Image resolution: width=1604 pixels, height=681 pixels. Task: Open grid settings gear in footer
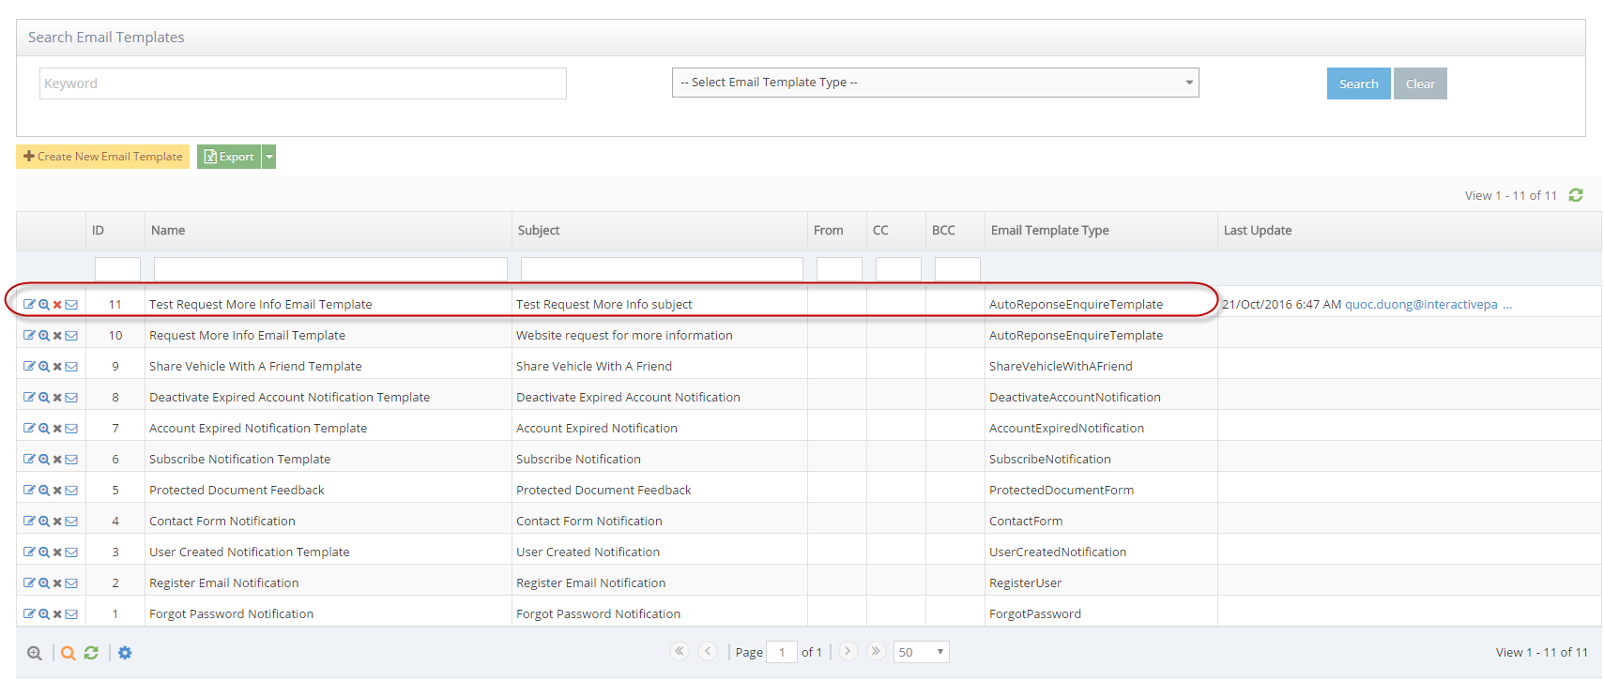click(125, 653)
